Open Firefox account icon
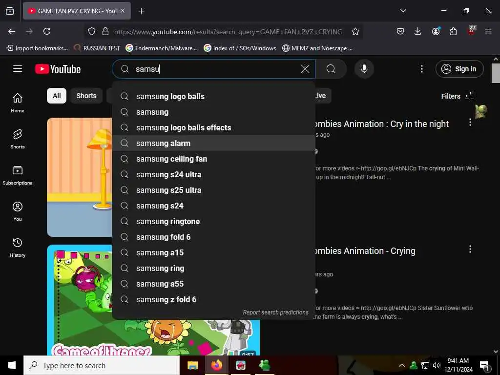The width and height of the screenshot is (500, 375). [x=436, y=31]
